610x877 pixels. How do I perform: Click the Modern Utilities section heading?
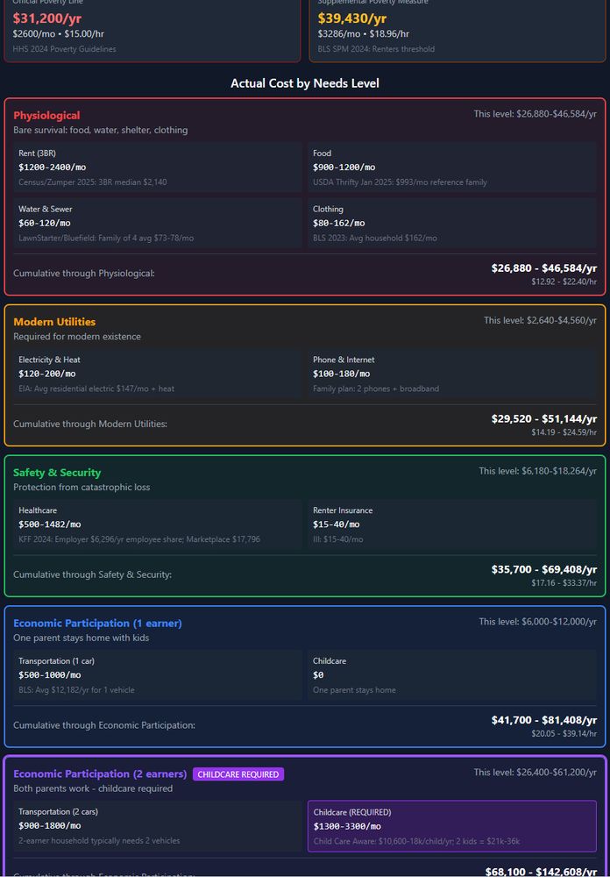pos(54,322)
